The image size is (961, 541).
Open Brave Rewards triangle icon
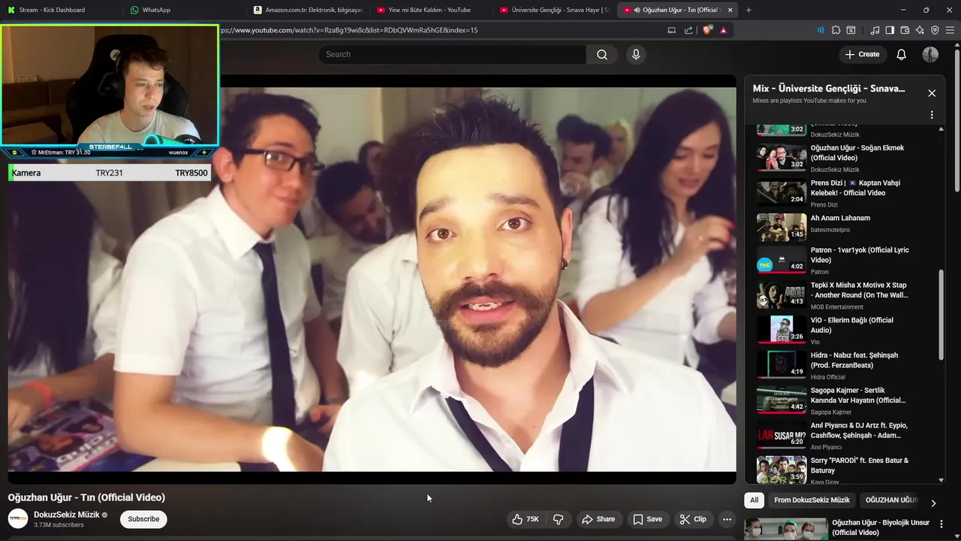723,30
